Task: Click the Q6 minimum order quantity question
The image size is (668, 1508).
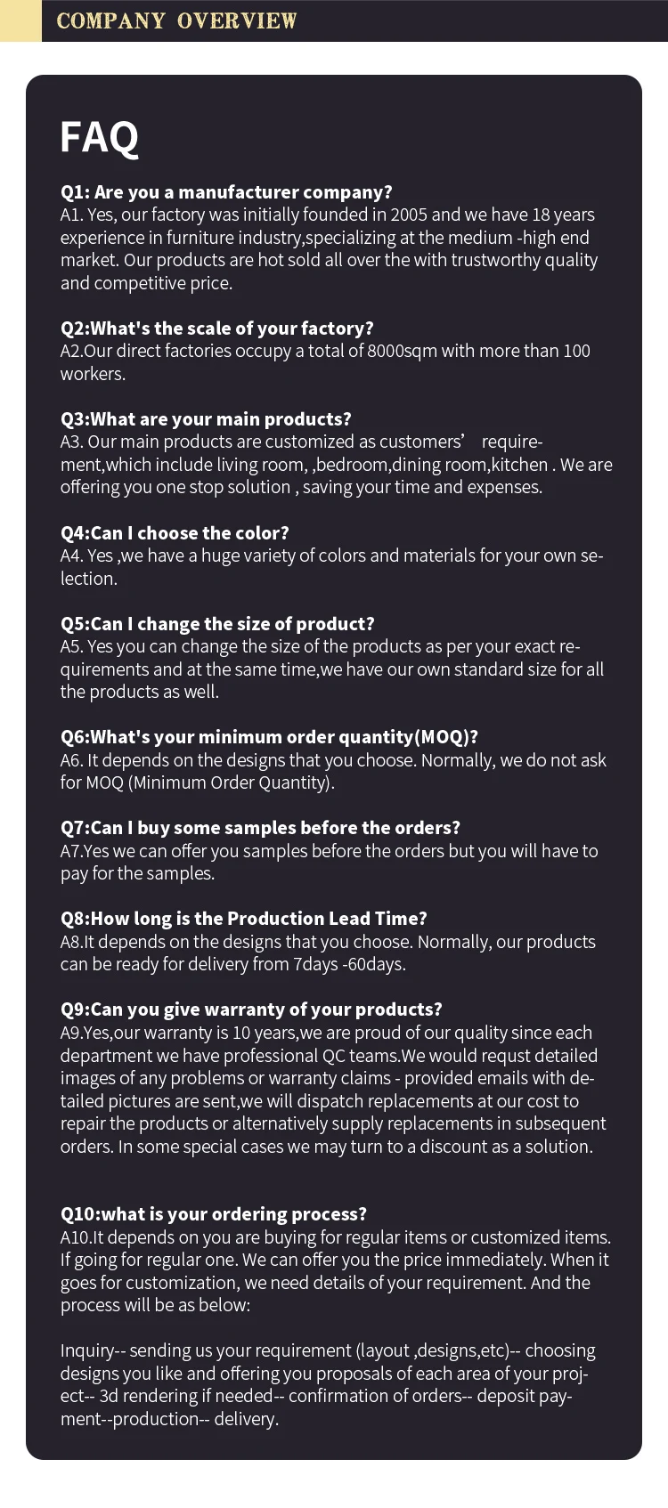Action: [269, 737]
